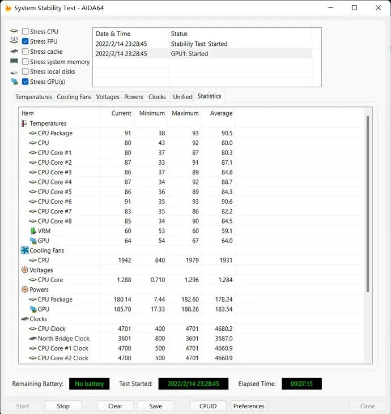Click the Temperatures thermometer group icon
Viewport: 391px width, 414px height.
pos(24,123)
